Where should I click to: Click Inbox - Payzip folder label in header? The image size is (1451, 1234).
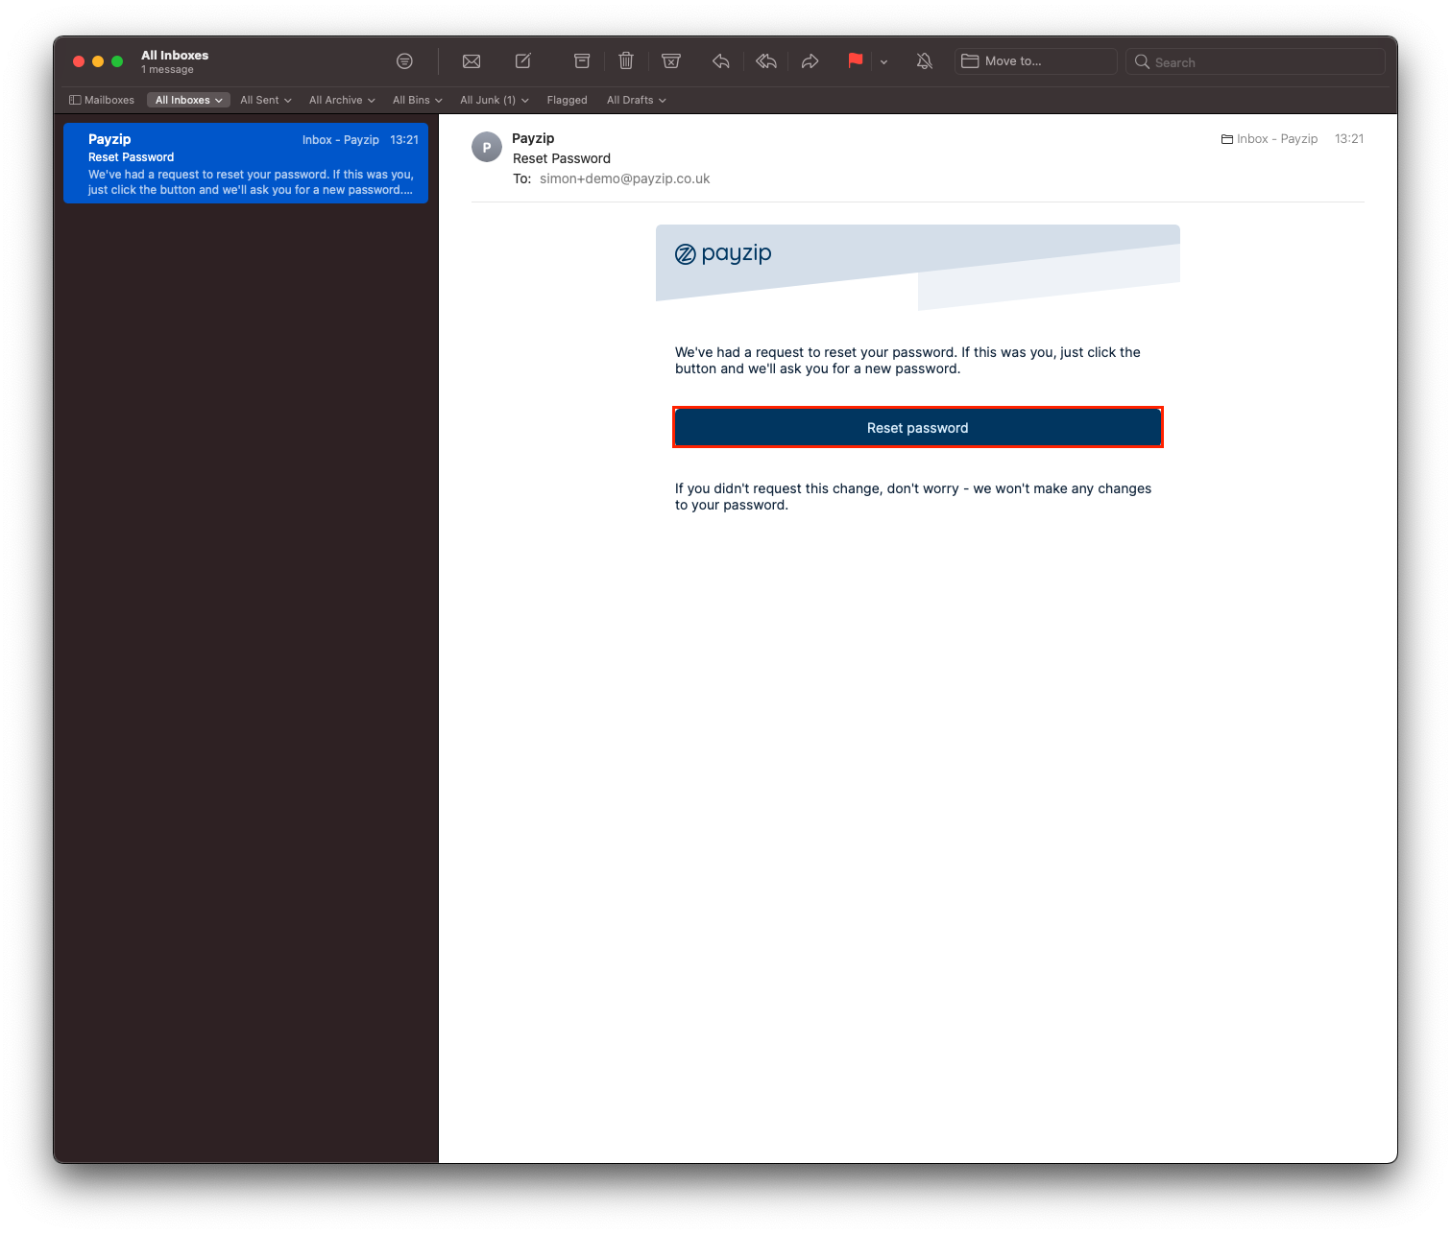[1270, 139]
